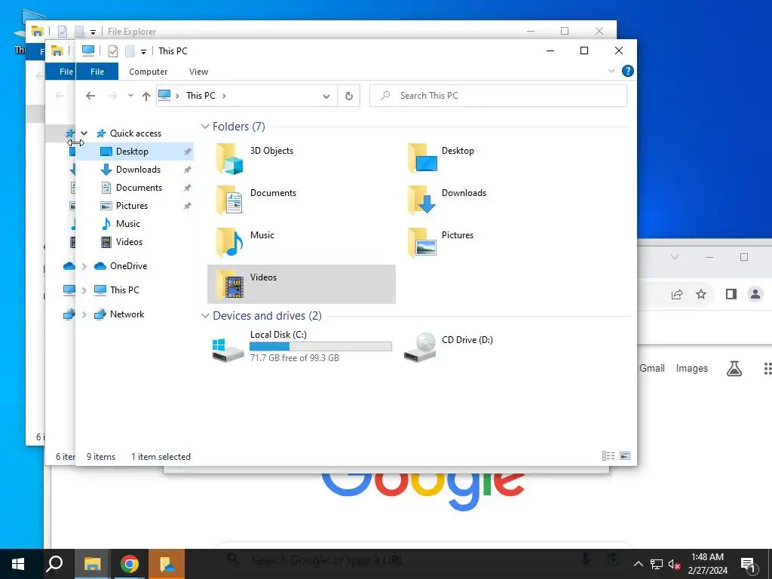
Task: Open Google Search Labs flask icon
Action: [734, 368]
